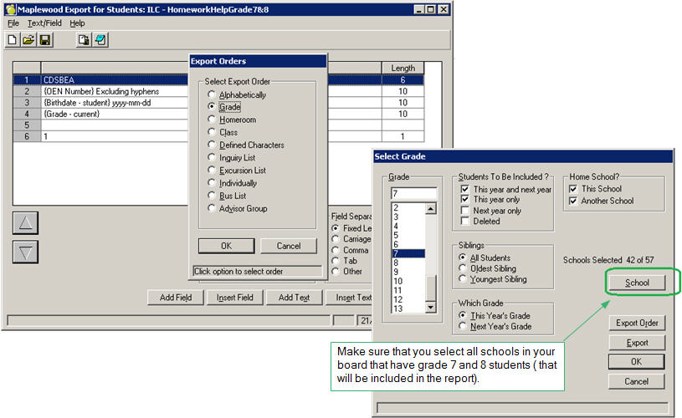Enable the Next year only checkbox
682x418 pixels.
tap(465, 211)
